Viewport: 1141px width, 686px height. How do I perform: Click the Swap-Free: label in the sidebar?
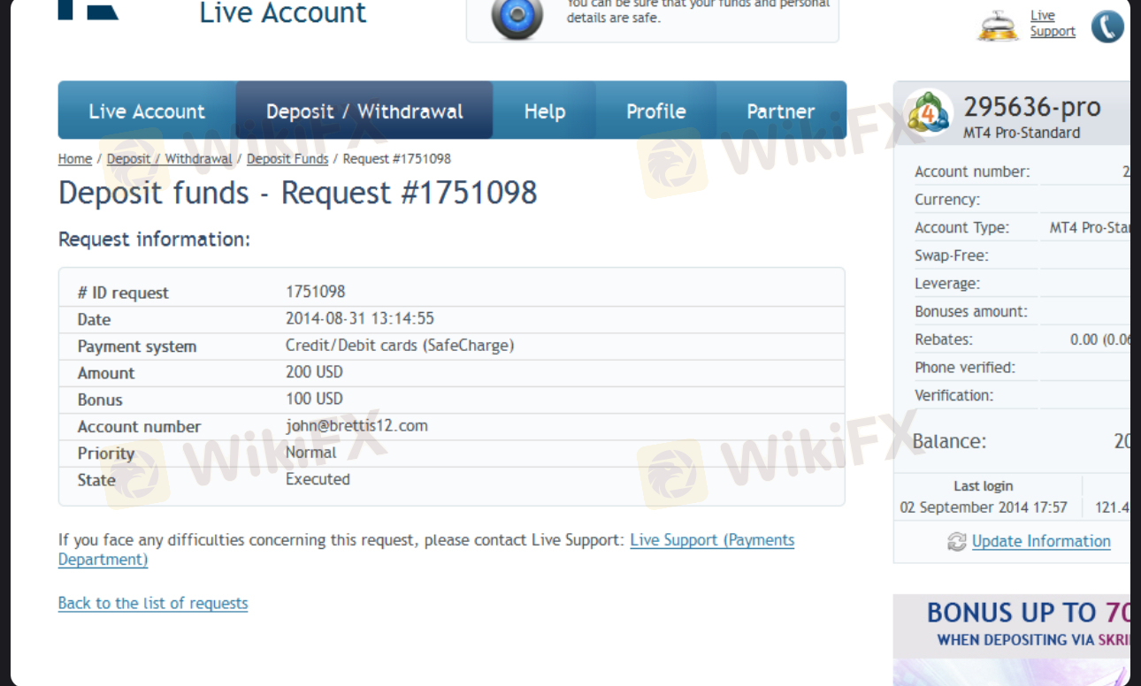coord(952,255)
